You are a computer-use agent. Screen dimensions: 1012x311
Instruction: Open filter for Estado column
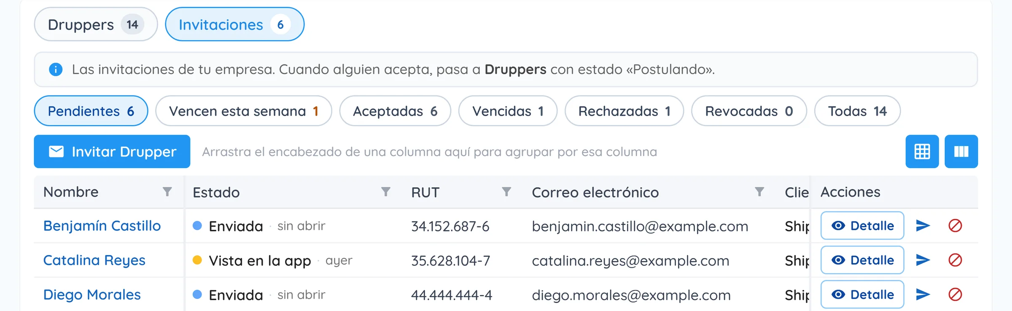pyautogui.click(x=386, y=192)
